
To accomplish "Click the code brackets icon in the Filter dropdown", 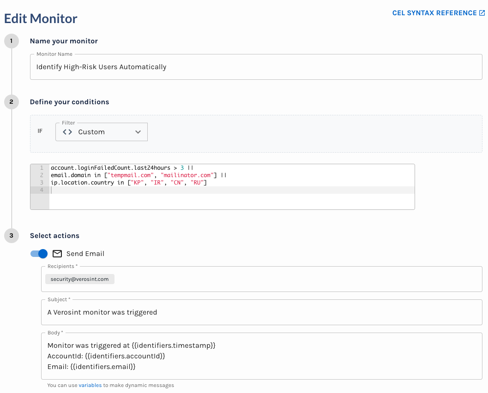I will [x=67, y=132].
